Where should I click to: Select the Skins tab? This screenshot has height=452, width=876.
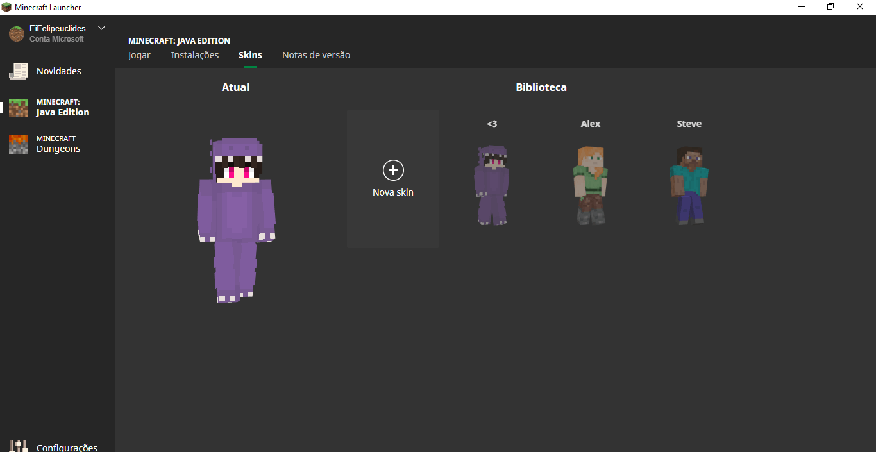(250, 55)
